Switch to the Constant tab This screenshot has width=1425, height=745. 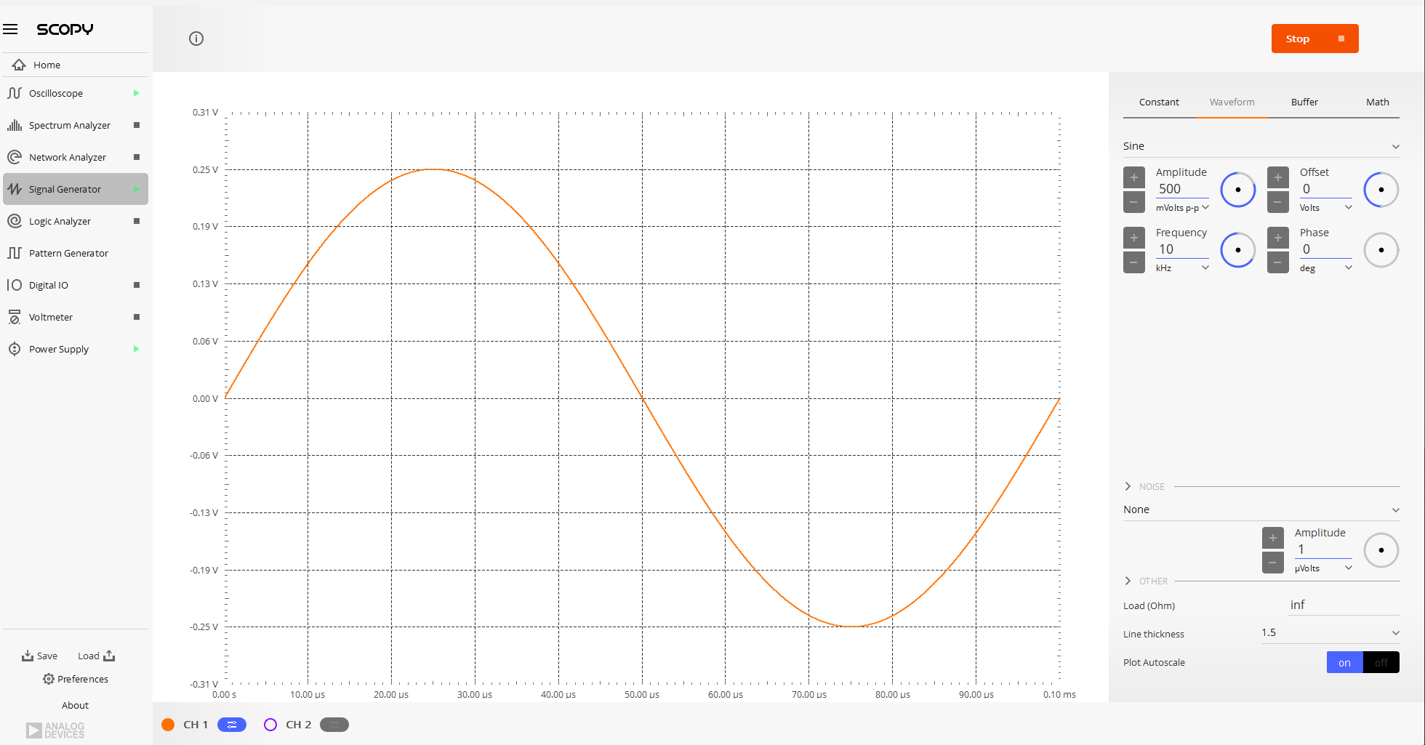point(1159,102)
